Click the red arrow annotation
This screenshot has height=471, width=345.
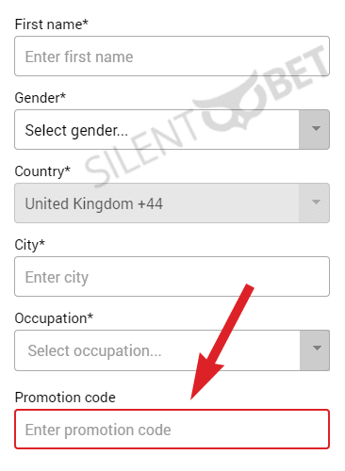click(222, 342)
